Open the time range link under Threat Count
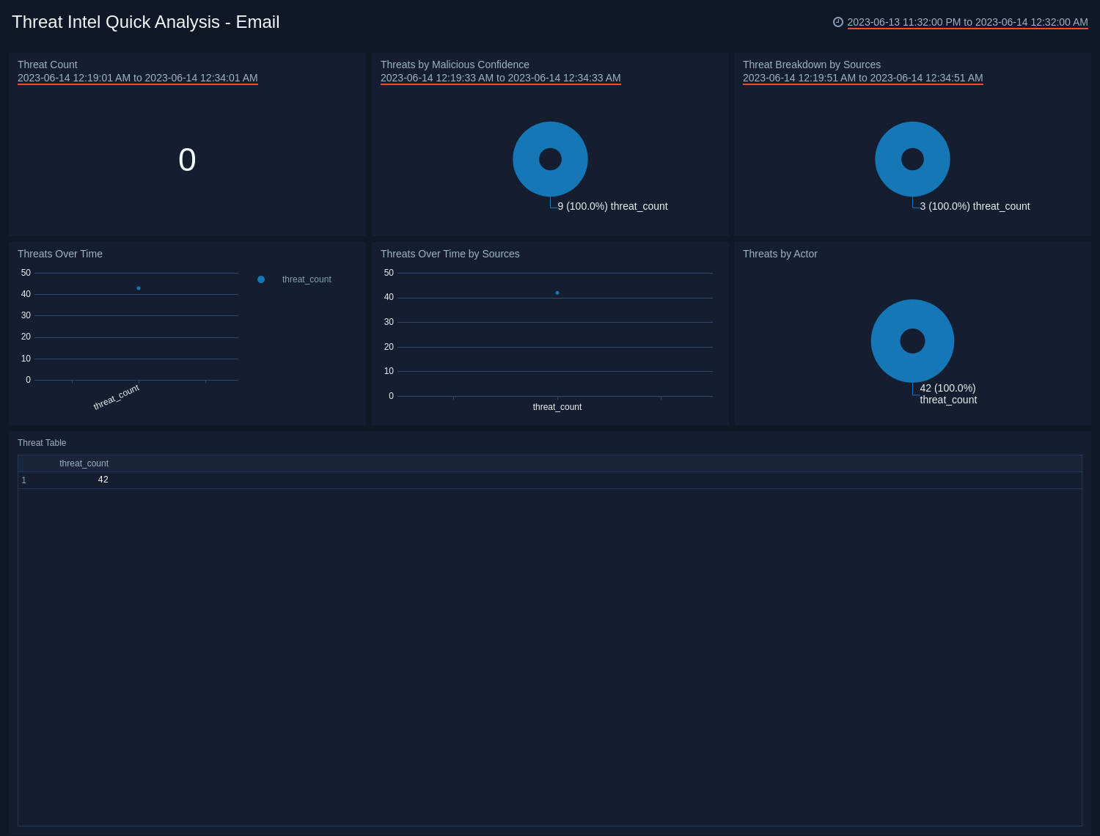This screenshot has height=836, width=1100. tap(137, 78)
